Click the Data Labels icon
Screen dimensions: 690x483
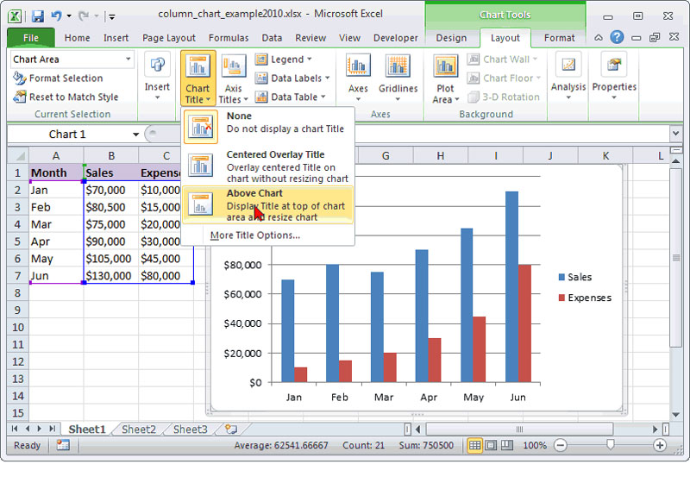pyautogui.click(x=261, y=78)
